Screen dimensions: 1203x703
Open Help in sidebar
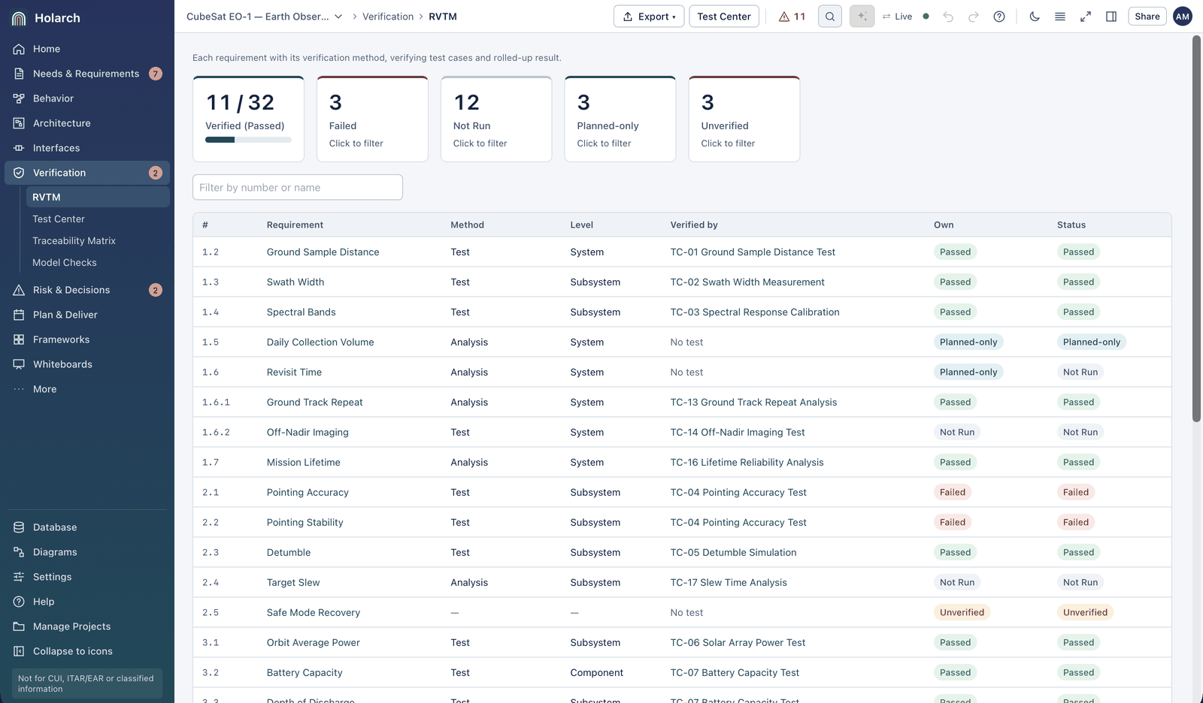(x=87, y=602)
